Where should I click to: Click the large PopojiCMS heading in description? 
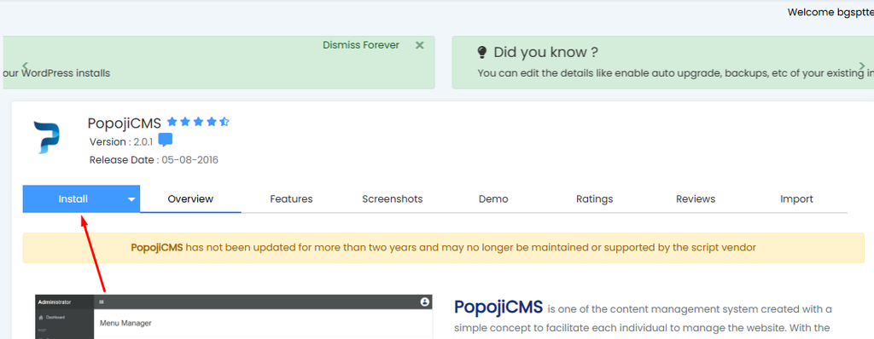click(x=498, y=307)
